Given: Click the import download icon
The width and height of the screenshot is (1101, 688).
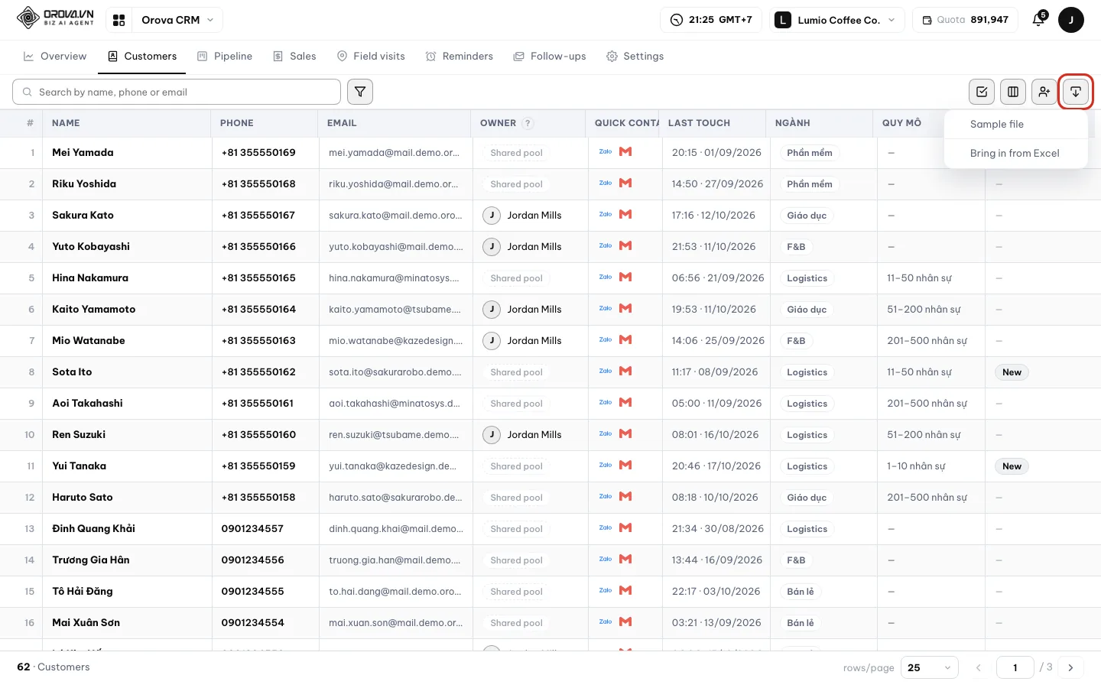Looking at the screenshot, I should pyautogui.click(x=1076, y=92).
